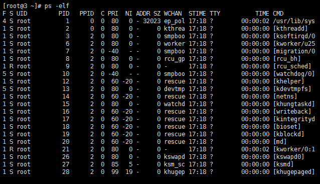Click the CMD column header

pos(278,14)
